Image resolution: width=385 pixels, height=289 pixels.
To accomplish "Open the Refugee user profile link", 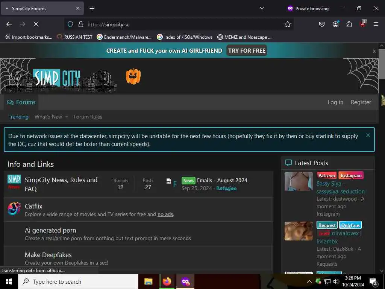I will [x=226, y=189].
